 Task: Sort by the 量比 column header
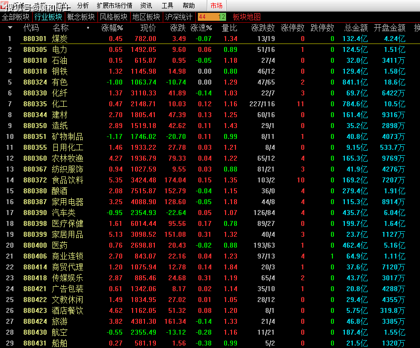click(229, 28)
